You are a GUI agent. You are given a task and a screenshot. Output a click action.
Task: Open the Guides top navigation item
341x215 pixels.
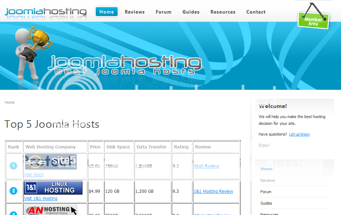coord(191,12)
